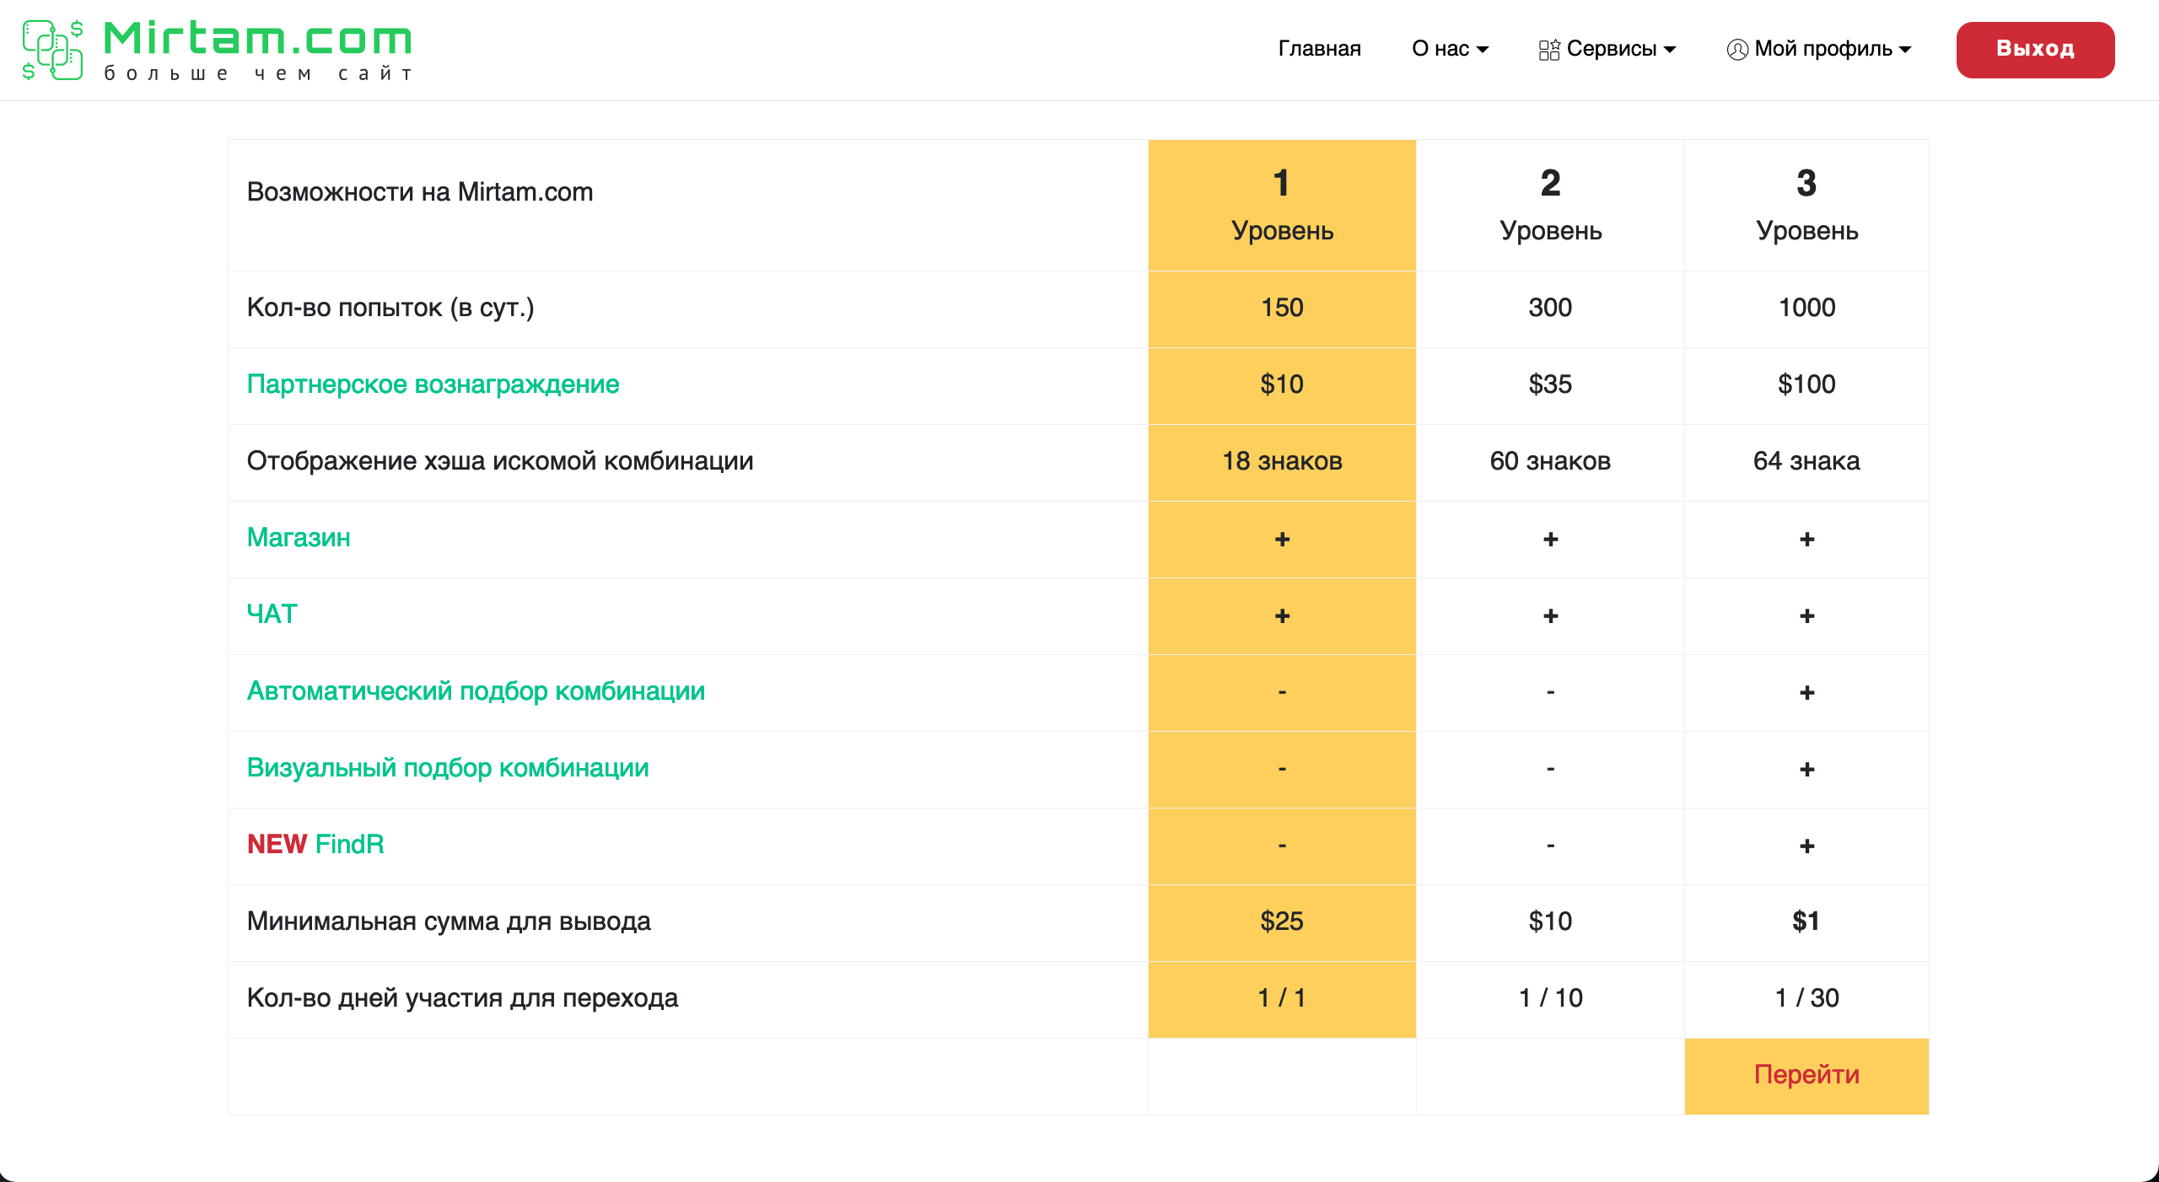Click the profile avatar icon
Viewport: 2159px width, 1182px height.
1737,50
